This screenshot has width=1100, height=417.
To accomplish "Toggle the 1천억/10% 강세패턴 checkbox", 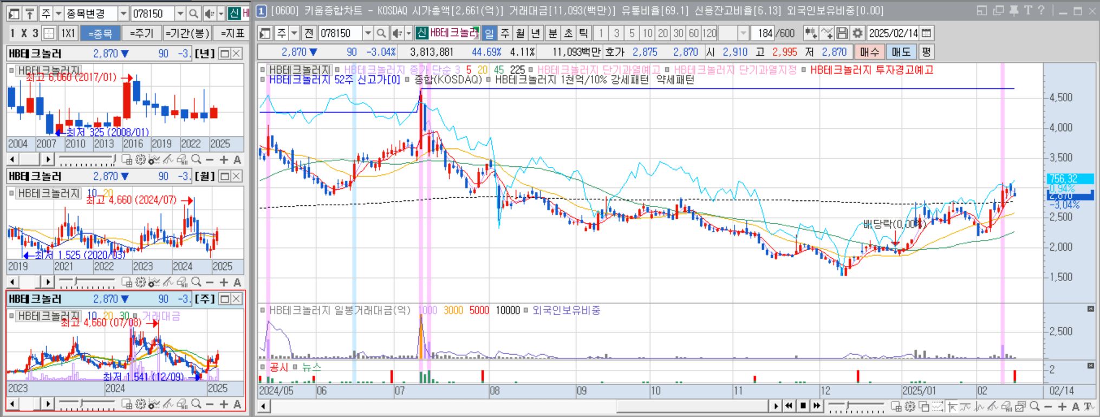I will tap(489, 80).
